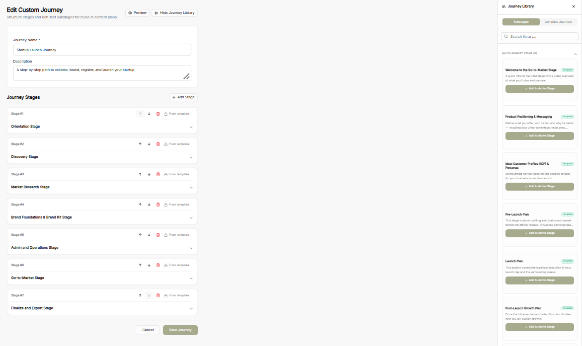Switch to Substages tab
The image size is (582, 346).
pos(521,22)
